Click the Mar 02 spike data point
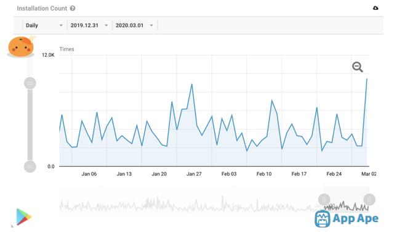 click(367, 79)
